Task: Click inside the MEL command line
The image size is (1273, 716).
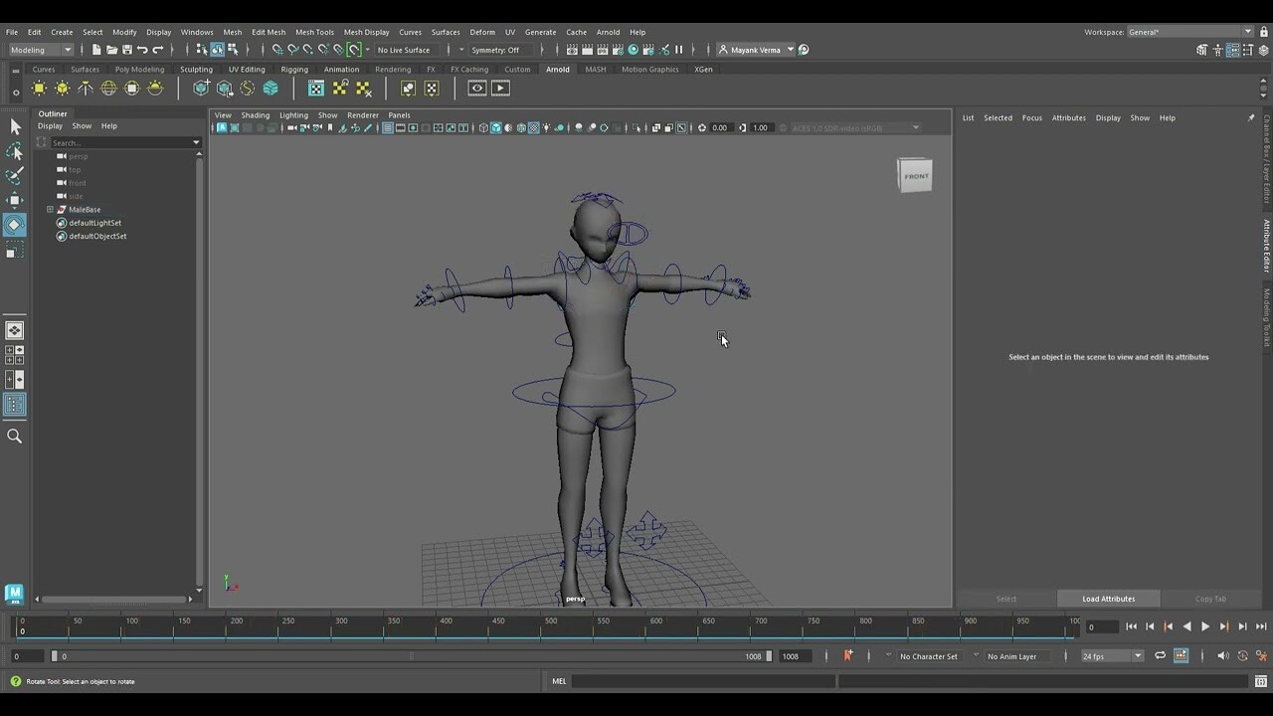Action: (696, 681)
